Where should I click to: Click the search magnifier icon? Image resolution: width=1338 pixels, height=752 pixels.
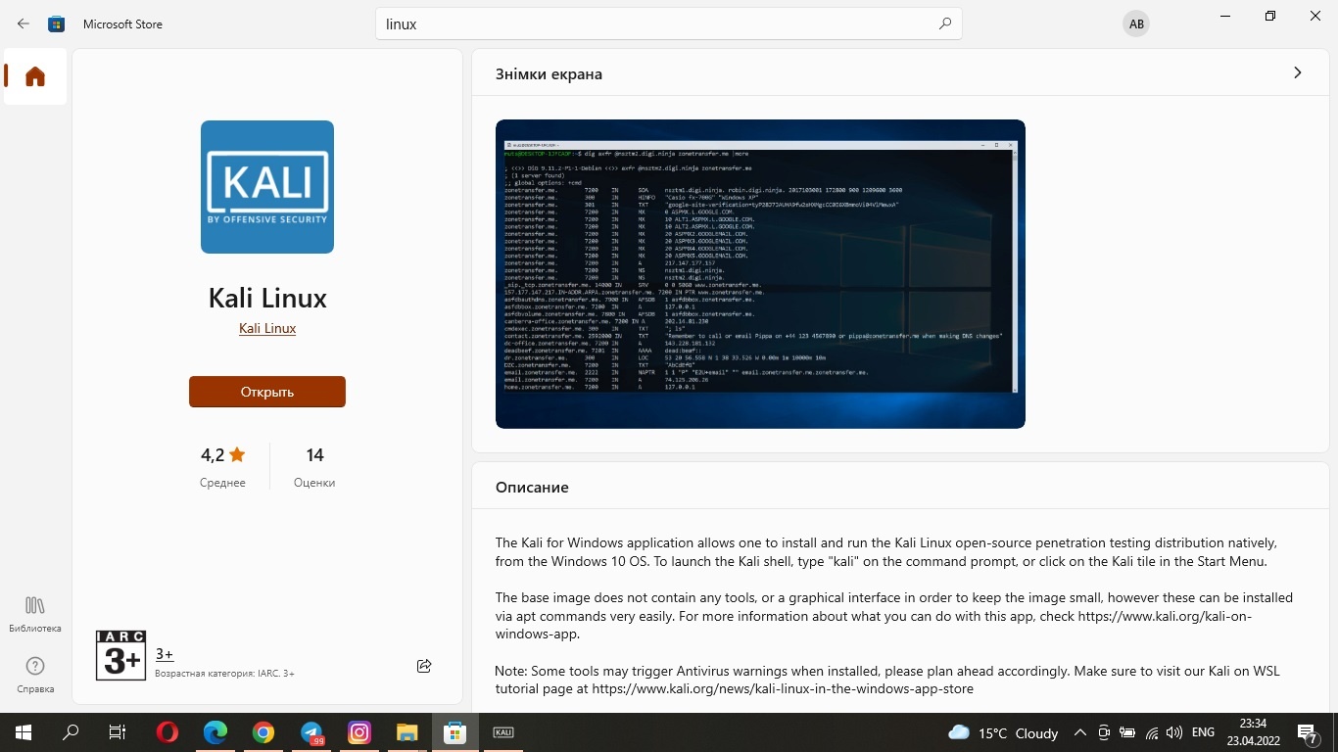pyautogui.click(x=944, y=23)
